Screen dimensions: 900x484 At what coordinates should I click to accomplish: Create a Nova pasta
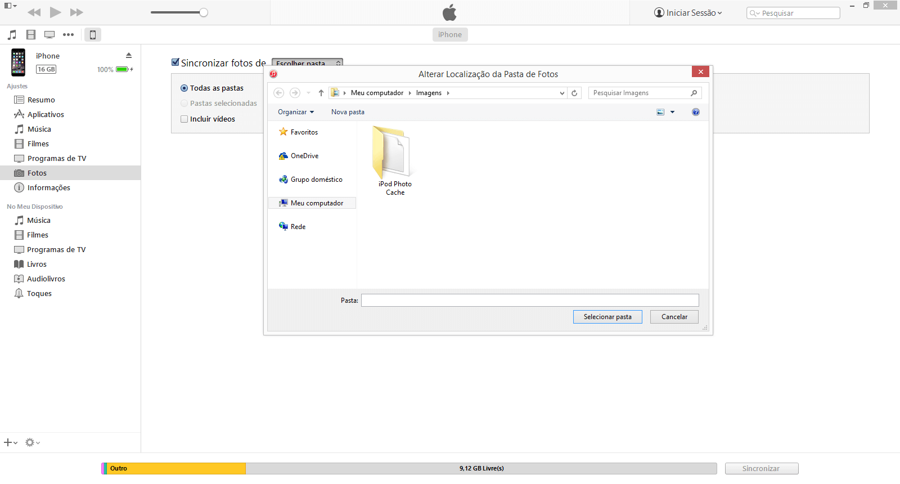348,112
